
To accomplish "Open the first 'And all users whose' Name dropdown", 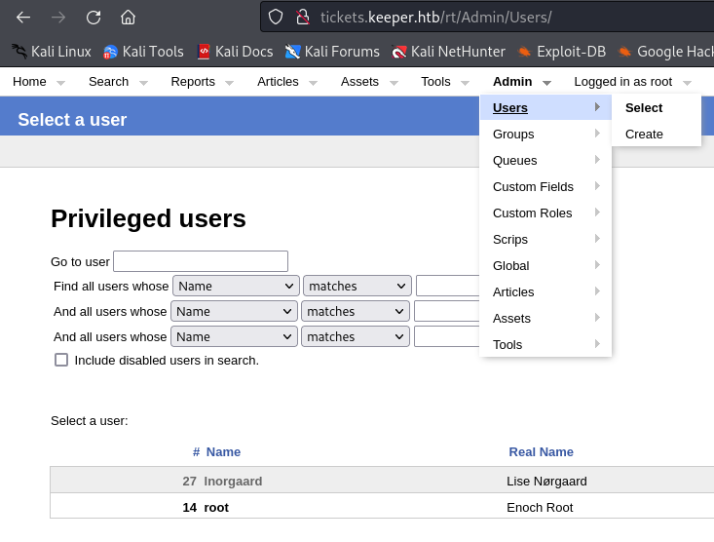I will click(234, 311).
